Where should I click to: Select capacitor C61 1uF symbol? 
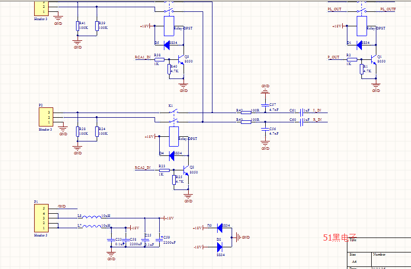(x=301, y=113)
